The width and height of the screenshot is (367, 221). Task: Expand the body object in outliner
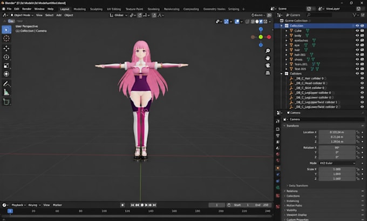coord(286,36)
